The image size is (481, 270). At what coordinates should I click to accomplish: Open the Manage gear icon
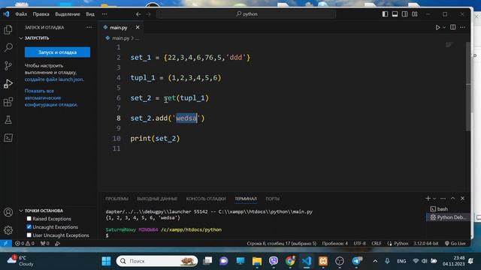[x=8, y=230]
